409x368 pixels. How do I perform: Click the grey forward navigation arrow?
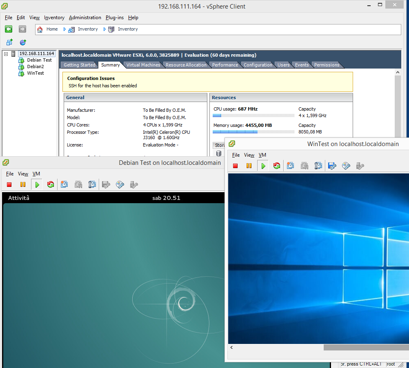tap(22, 29)
